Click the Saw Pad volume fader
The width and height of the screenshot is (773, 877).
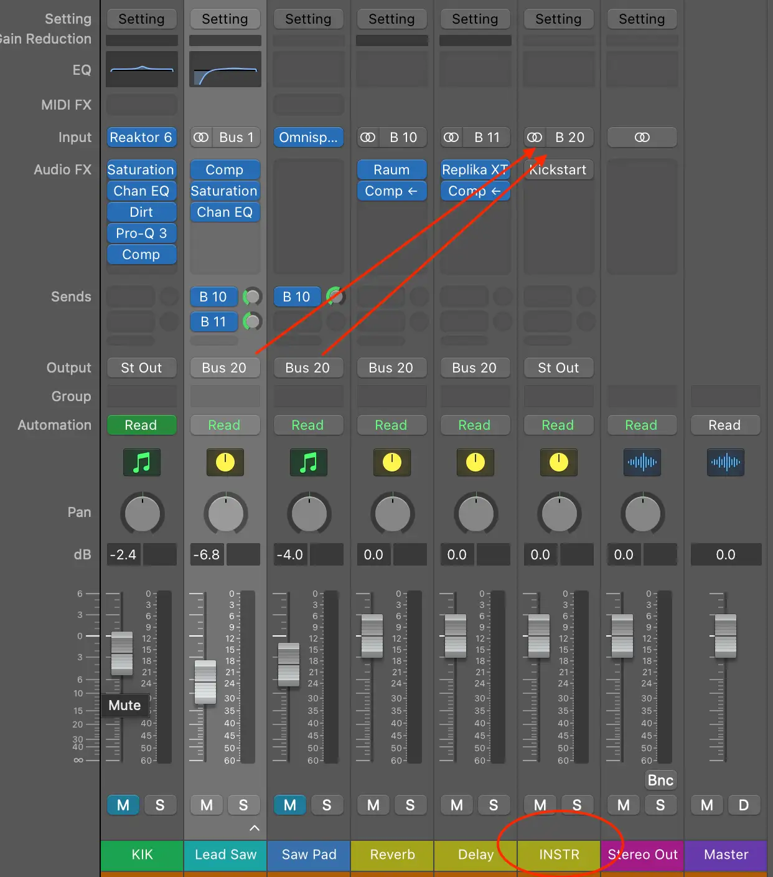289,664
